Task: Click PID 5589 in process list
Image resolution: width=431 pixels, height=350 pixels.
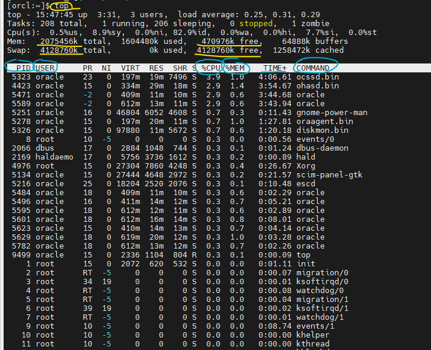Action: (x=21, y=103)
